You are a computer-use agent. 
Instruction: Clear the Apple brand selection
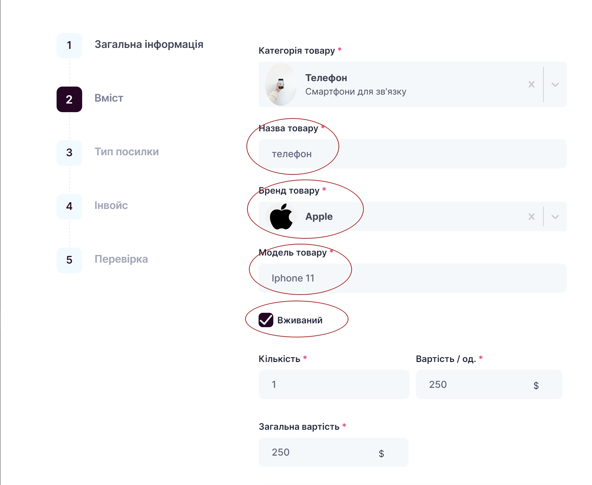pyautogui.click(x=531, y=217)
